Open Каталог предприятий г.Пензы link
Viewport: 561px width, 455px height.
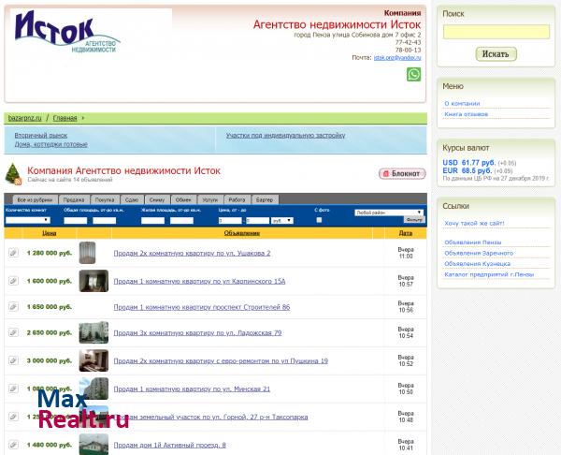pos(489,274)
